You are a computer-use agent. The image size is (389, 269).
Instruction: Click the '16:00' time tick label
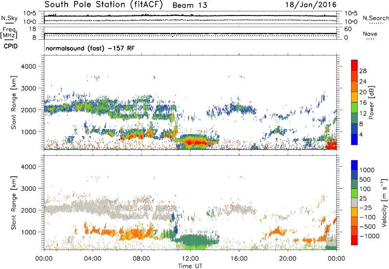[239, 259]
